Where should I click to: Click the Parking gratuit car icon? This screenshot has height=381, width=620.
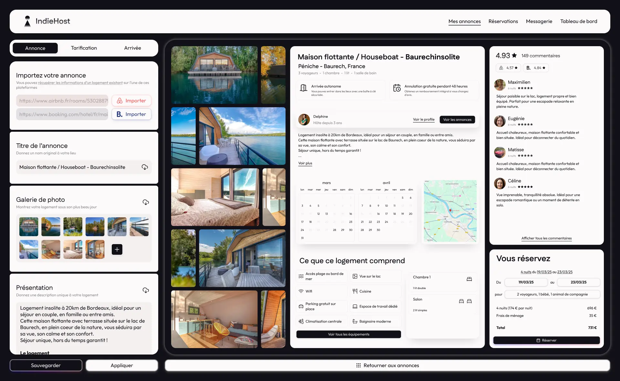301,306
